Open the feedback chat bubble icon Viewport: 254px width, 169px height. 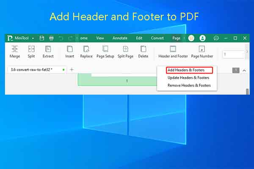click(216, 38)
